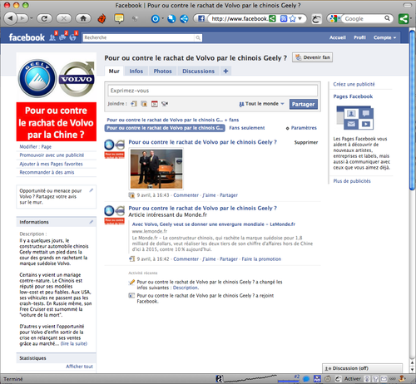This screenshot has width=416, height=384.
Task: Go back with the browser back arrow
Action: tap(10, 18)
